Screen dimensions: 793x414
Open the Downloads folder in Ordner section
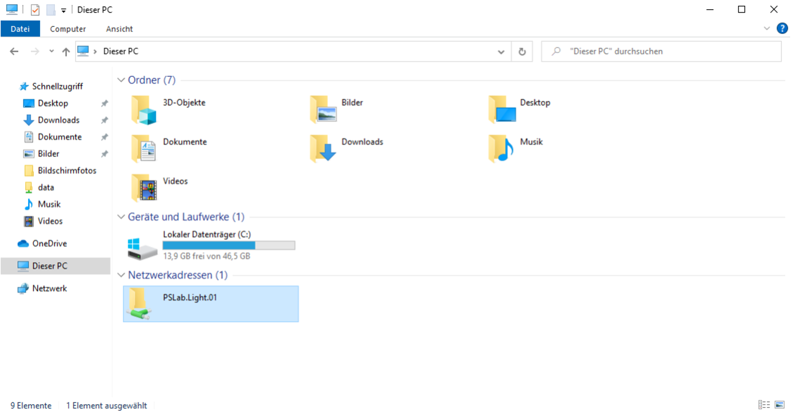tap(323, 149)
